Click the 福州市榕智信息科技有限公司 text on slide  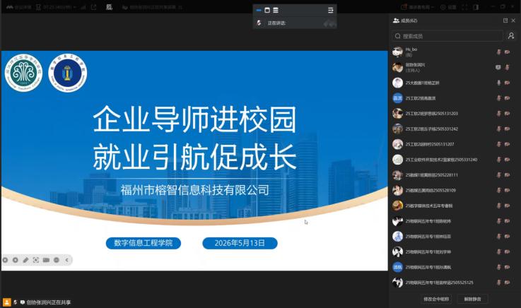pyautogui.click(x=194, y=190)
